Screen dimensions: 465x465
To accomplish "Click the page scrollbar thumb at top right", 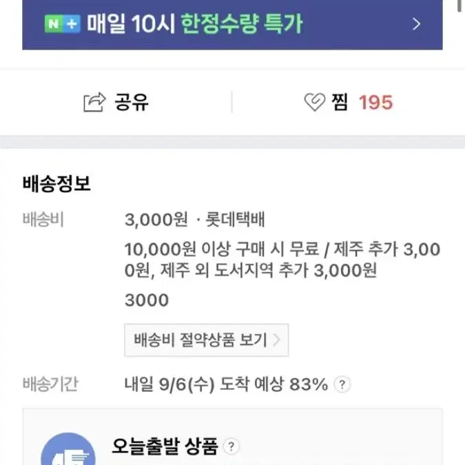I will pyautogui.click(x=460, y=6).
